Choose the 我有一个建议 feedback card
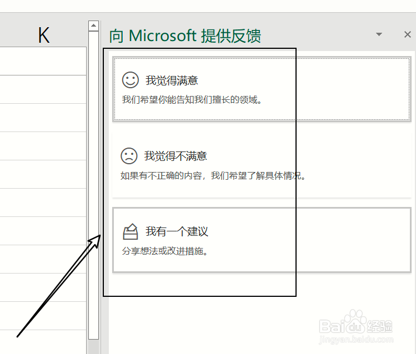 [262, 240]
